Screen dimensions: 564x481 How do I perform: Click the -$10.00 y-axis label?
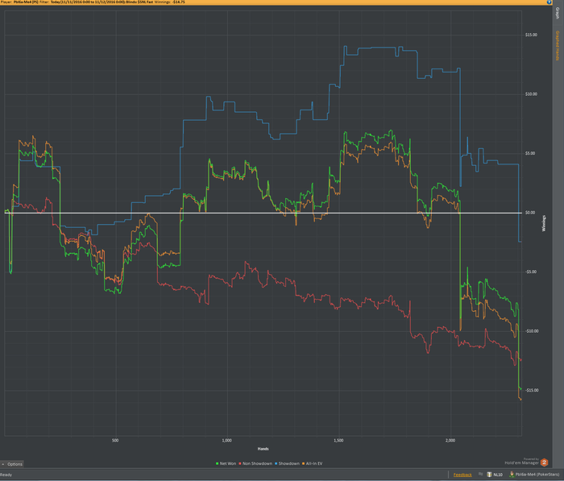tap(532, 331)
